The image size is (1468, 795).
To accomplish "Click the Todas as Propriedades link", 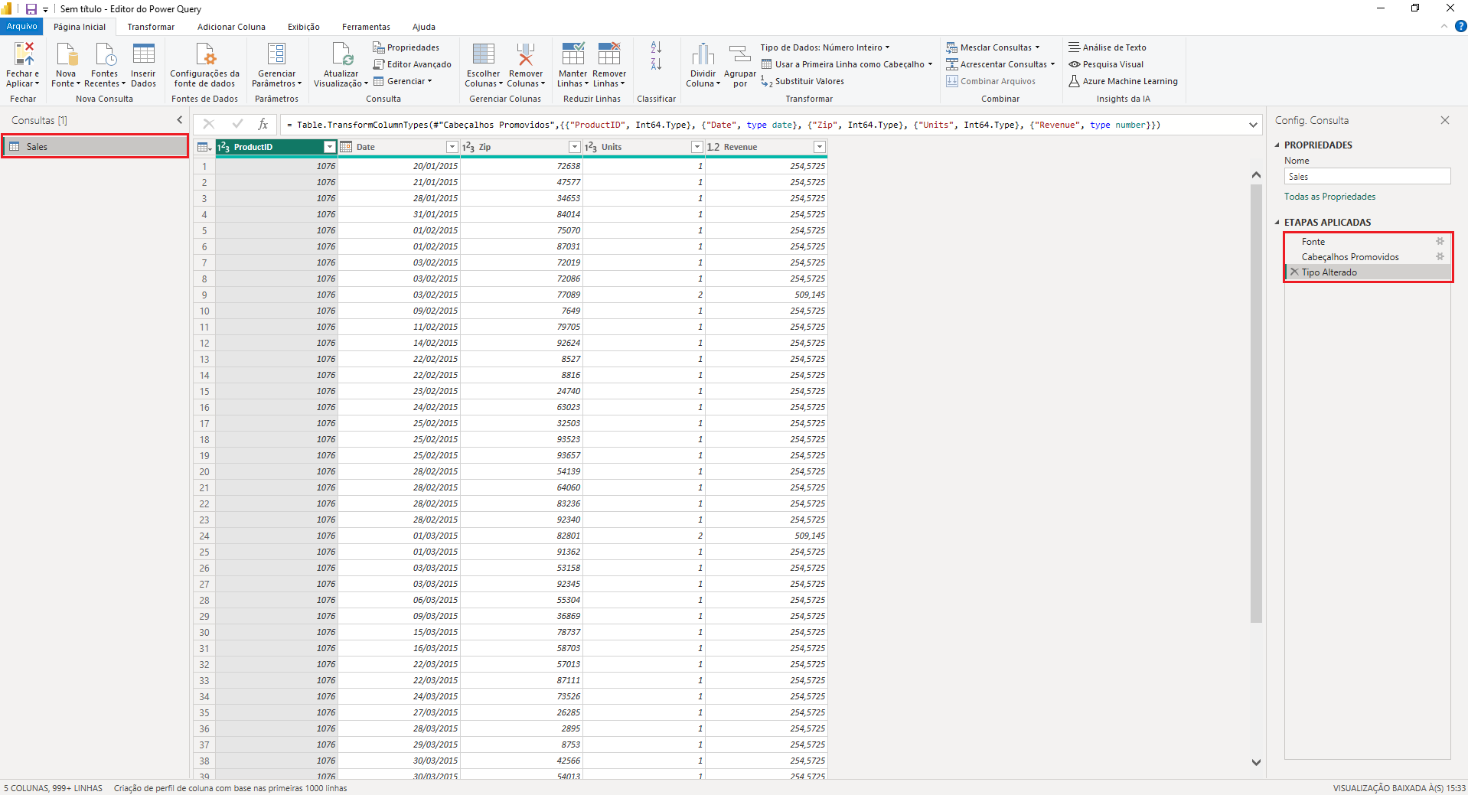I will coord(1329,197).
